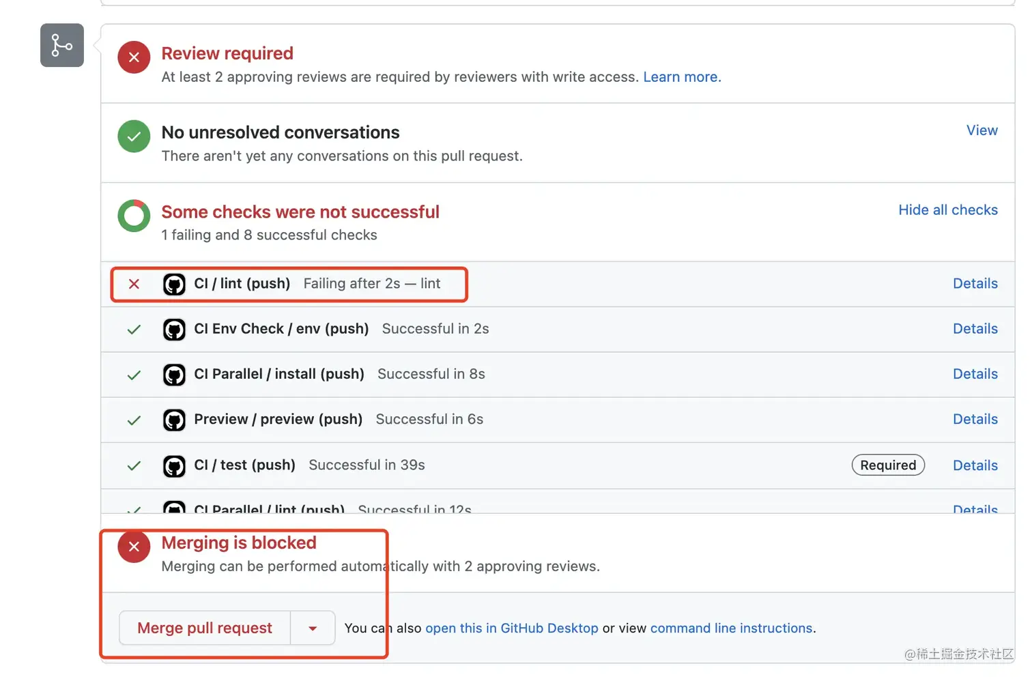Click the Required badge on CI / test

click(x=887, y=465)
